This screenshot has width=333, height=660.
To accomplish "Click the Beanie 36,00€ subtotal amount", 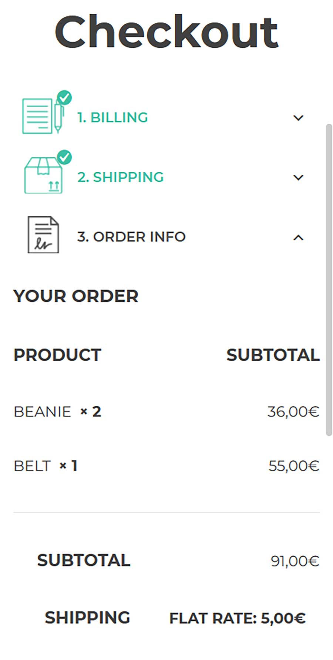I will pyautogui.click(x=293, y=412).
